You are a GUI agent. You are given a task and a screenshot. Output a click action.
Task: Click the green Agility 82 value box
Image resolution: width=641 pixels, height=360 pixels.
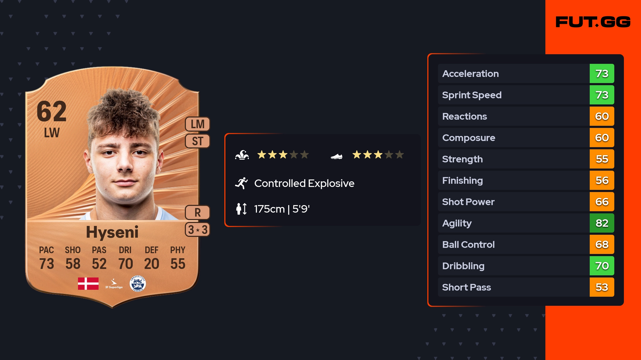tap(602, 223)
